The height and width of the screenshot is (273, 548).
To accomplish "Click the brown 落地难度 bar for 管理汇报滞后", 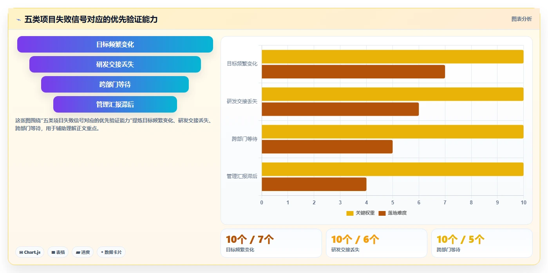I will 314,184.
